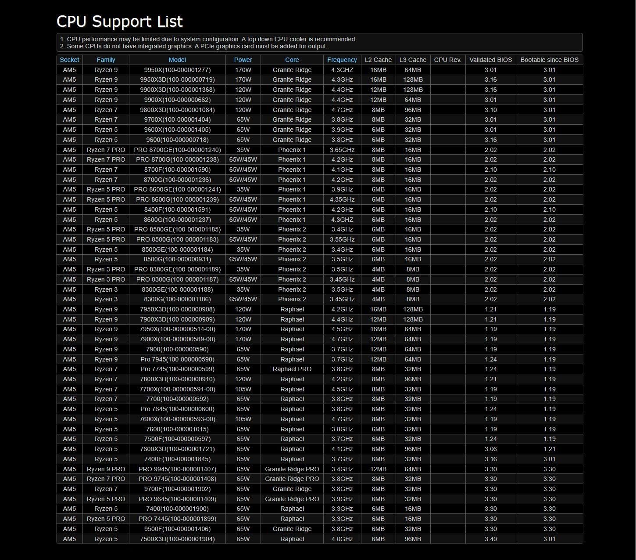Select model 7800X3D(100-000000910)

[x=177, y=379]
